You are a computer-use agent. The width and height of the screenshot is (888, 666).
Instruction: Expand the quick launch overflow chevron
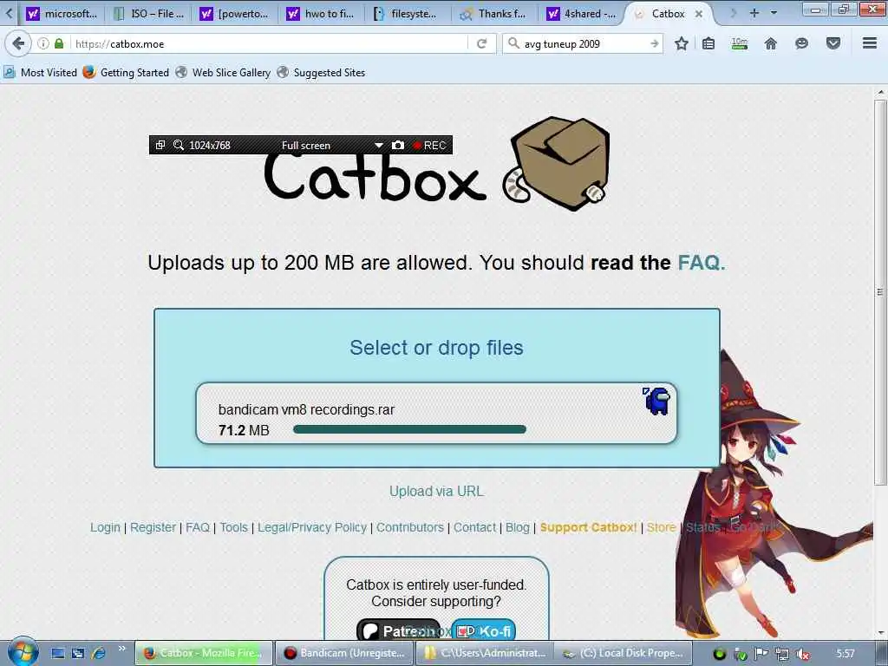point(121,649)
